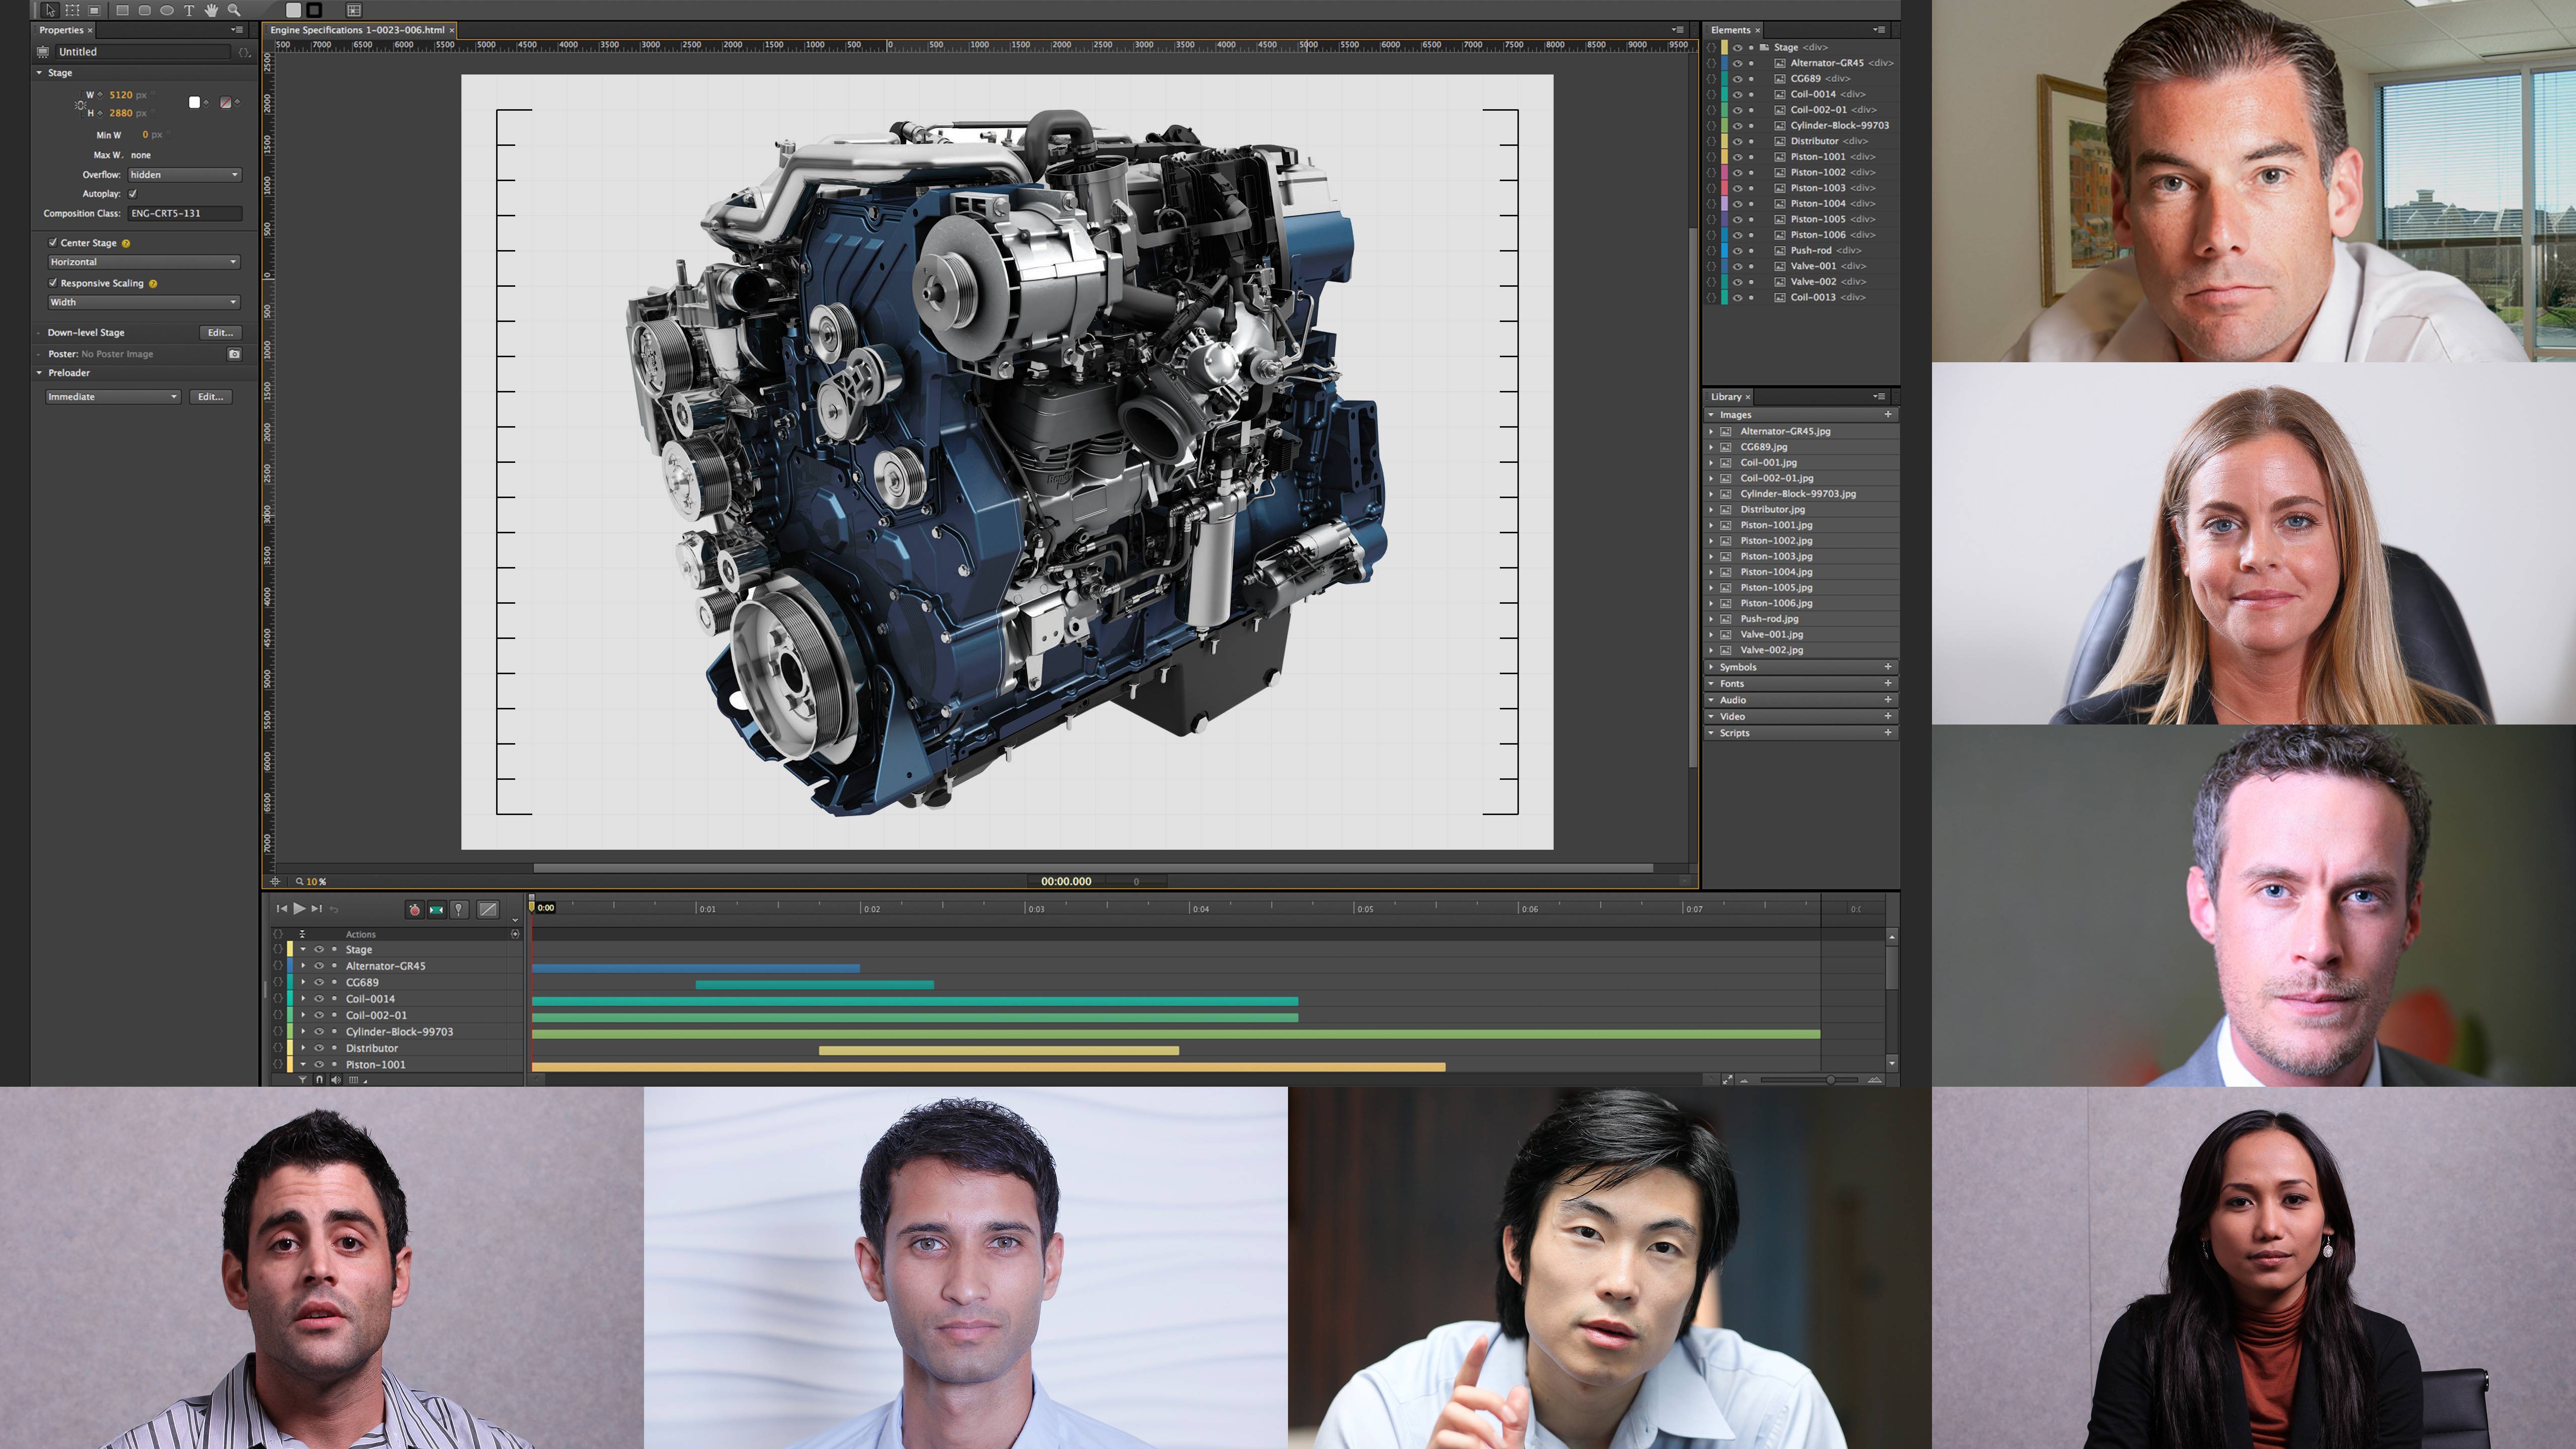
Task: Click the Center Stage help icon
Action: (126, 243)
